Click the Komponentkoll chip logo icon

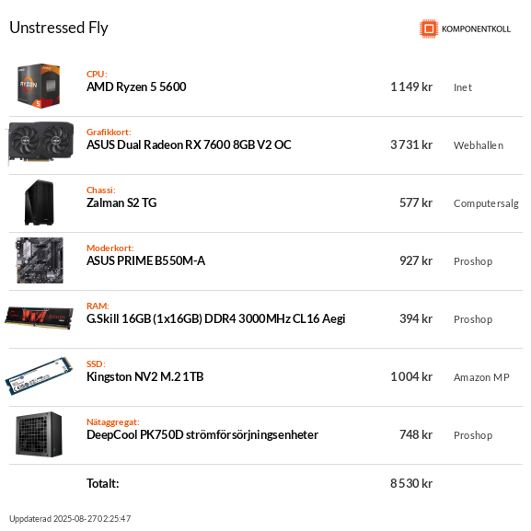click(x=429, y=29)
